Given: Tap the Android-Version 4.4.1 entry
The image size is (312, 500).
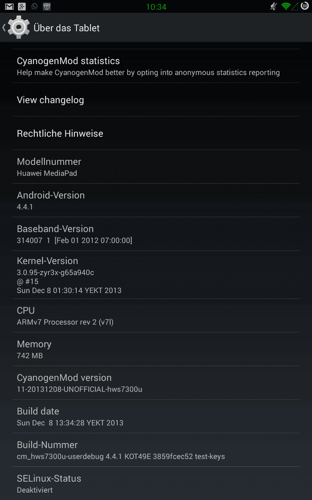Looking at the screenshot, I should tap(156, 200).
